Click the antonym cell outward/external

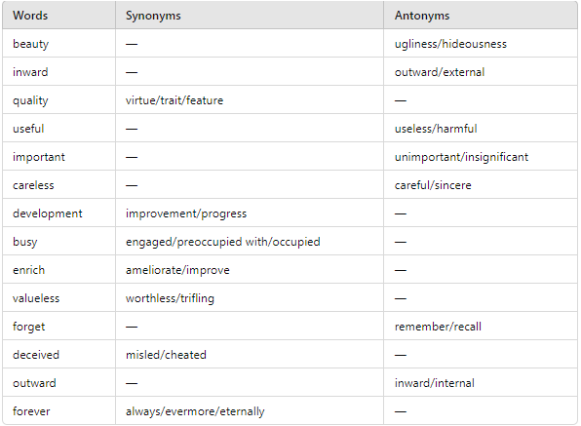coord(440,72)
